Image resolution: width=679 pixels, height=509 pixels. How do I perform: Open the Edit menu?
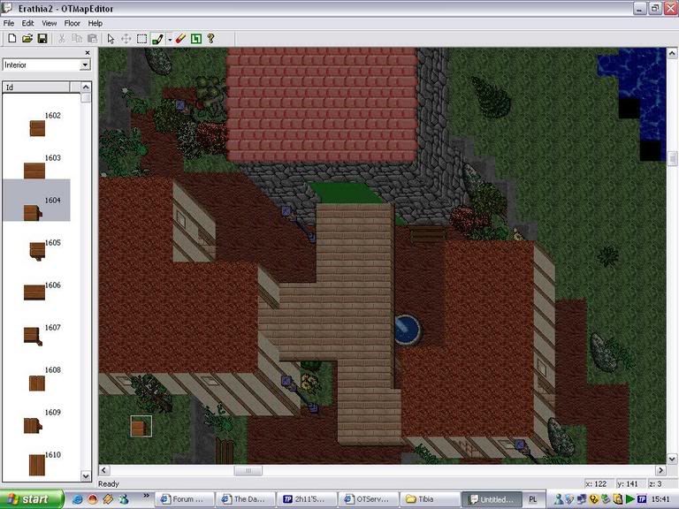pyautogui.click(x=27, y=23)
